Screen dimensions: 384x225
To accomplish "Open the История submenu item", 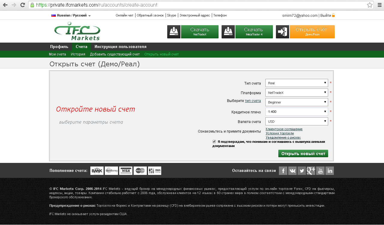I will (78, 54).
